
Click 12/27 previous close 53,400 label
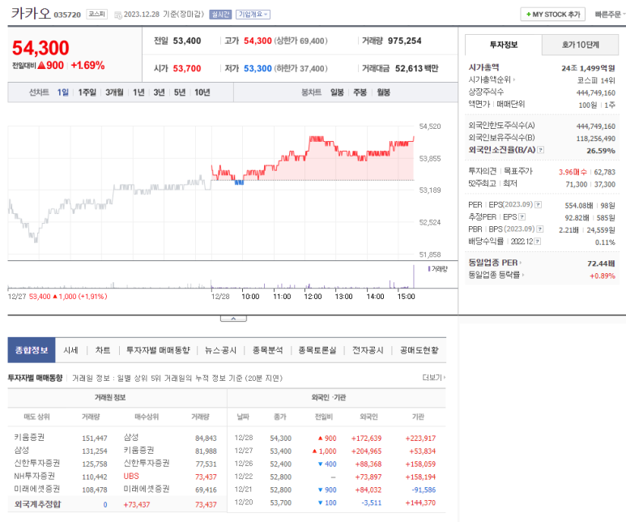(57, 297)
